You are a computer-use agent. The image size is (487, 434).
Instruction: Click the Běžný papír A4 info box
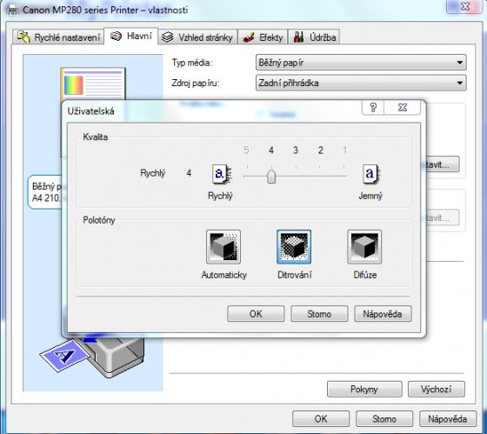(x=44, y=191)
